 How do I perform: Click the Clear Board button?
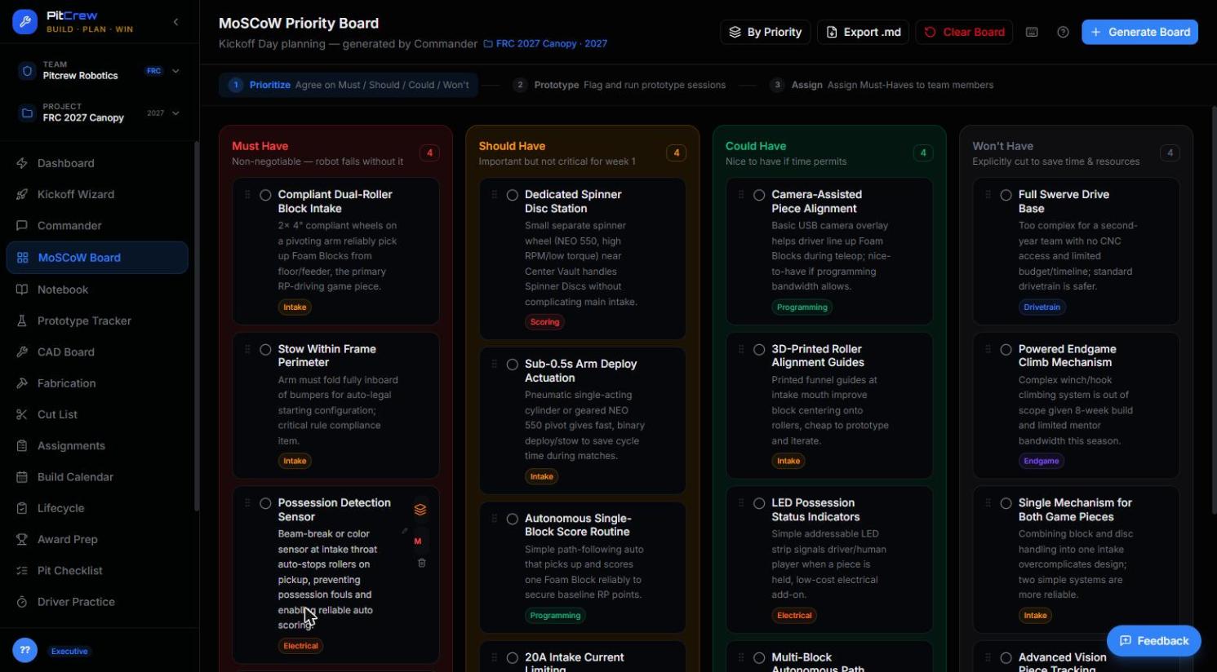(x=964, y=32)
